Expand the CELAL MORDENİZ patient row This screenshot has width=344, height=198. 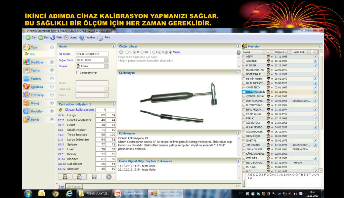[x=244, y=92]
